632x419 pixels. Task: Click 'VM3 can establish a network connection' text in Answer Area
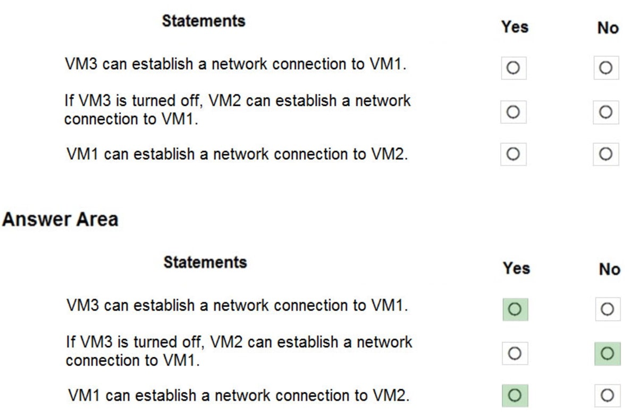[237, 306]
